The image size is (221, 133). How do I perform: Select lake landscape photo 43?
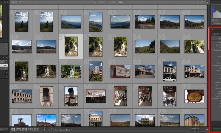[71, 22]
